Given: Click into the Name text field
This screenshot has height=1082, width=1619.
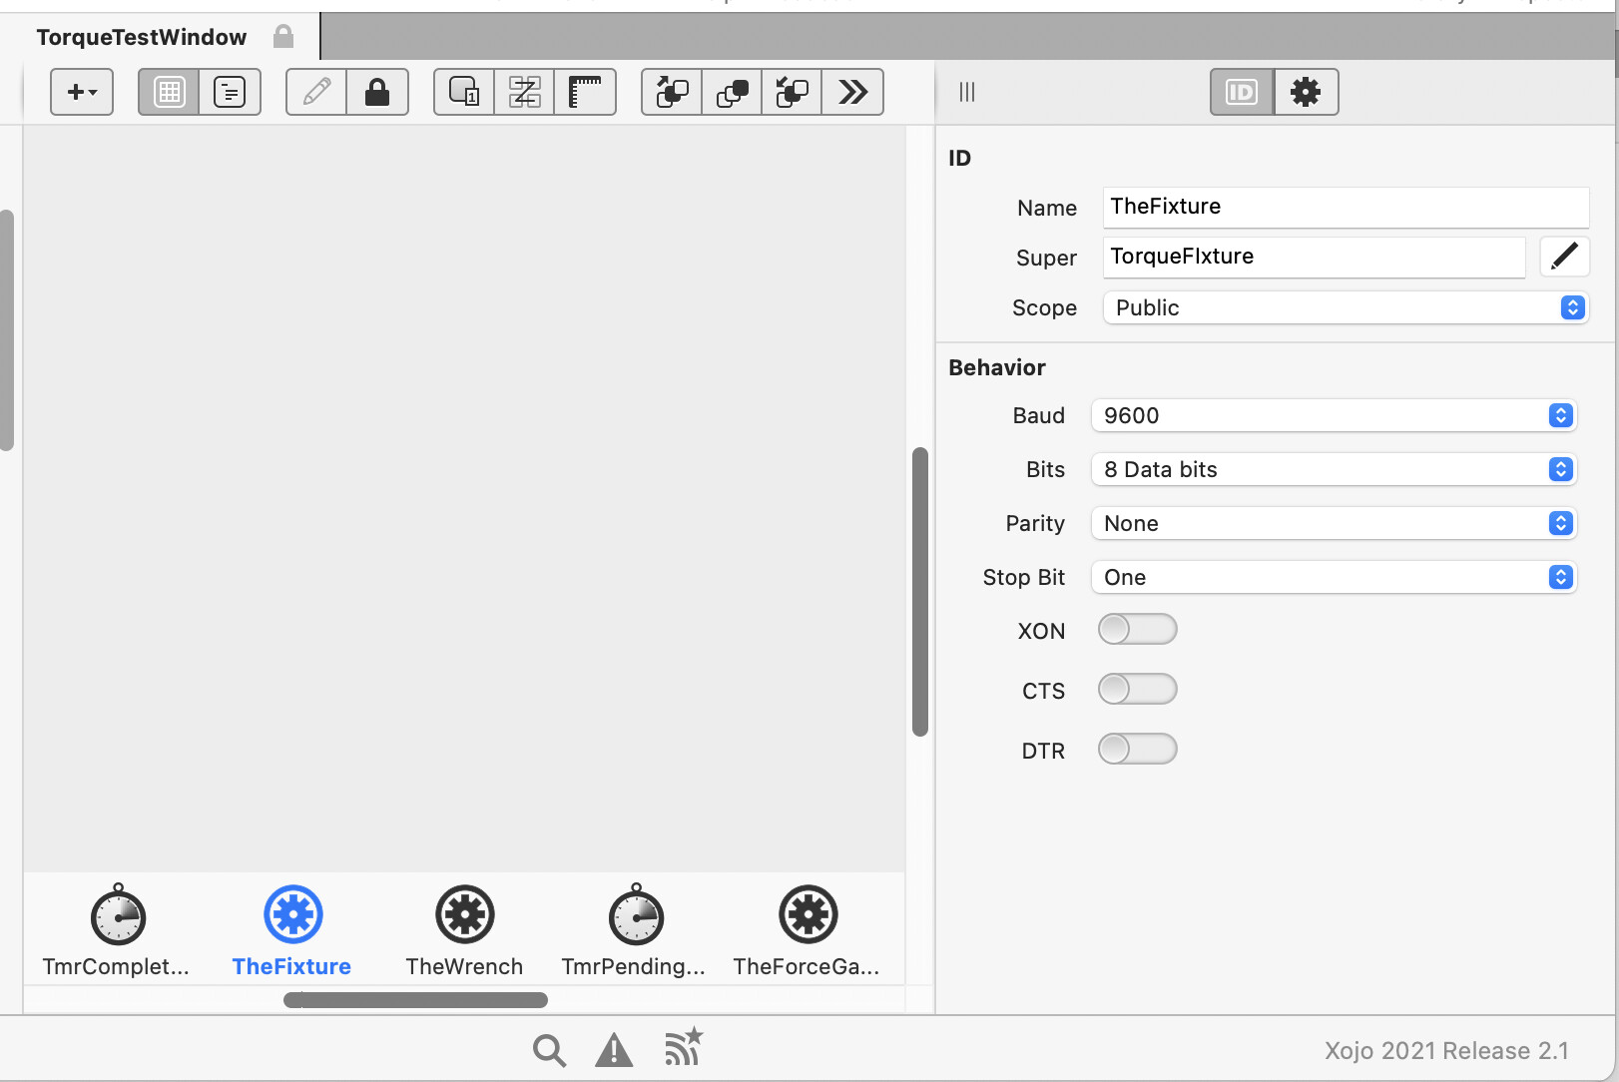Looking at the screenshot, I should [1345, 207].
